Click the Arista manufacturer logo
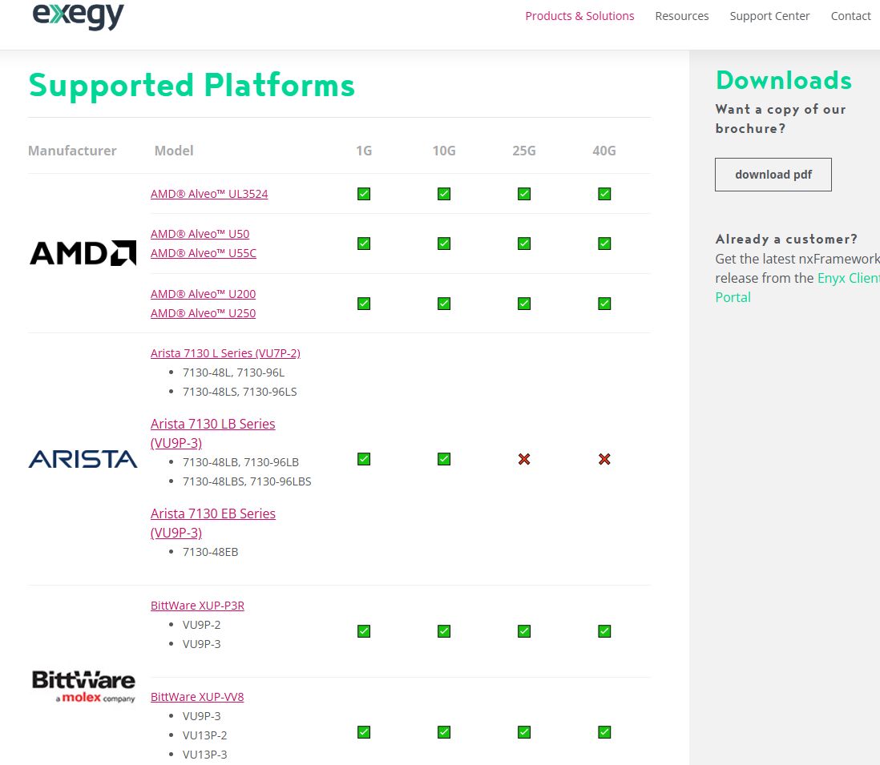 pyautogui.click(x=83, y=459)
